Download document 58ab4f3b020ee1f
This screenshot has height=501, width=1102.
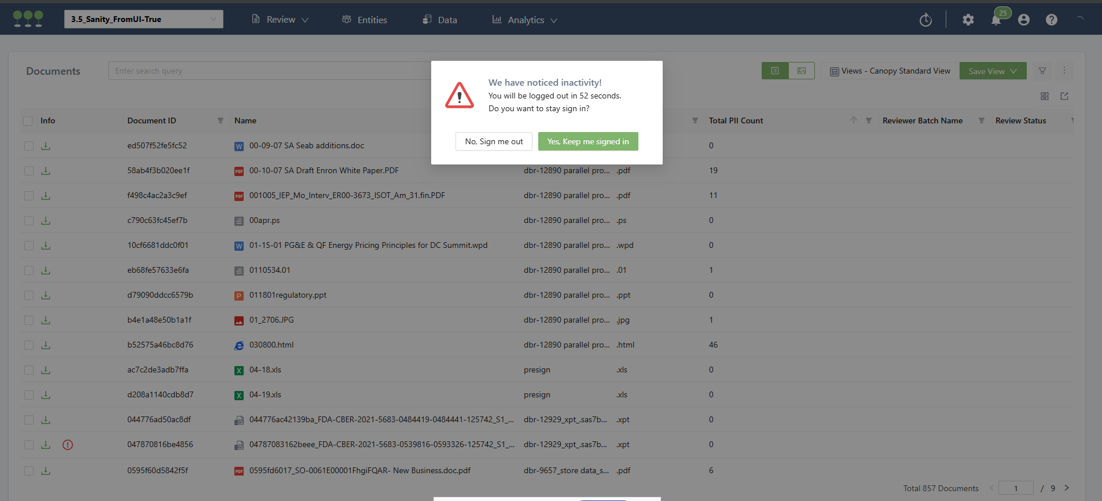point(46,171)
